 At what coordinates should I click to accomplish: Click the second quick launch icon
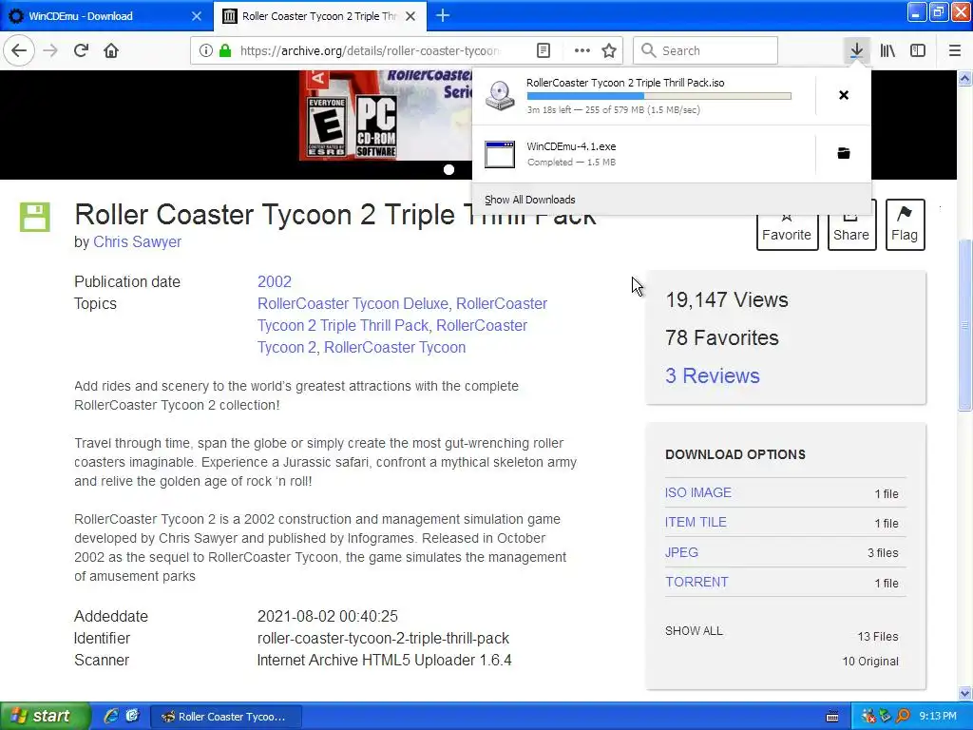tap(132, 716)
